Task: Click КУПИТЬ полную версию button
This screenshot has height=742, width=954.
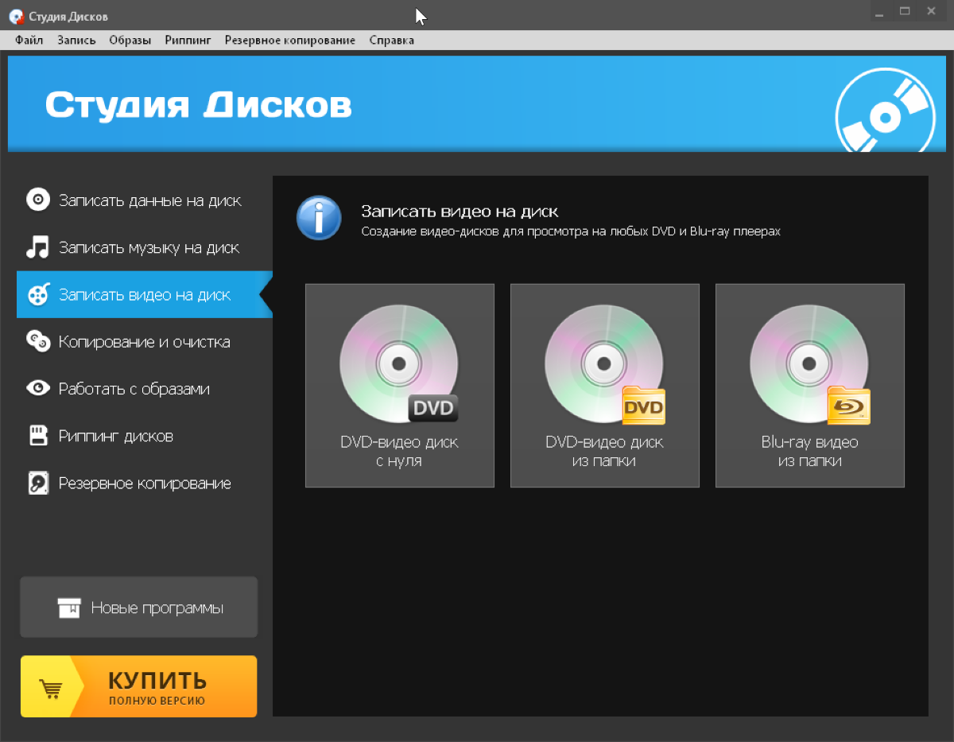Action: [x=138, y=686]
